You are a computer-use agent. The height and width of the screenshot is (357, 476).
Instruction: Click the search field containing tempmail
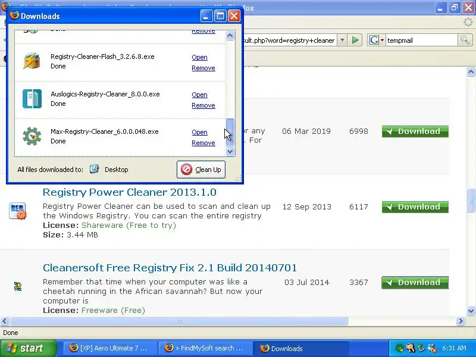422,40
